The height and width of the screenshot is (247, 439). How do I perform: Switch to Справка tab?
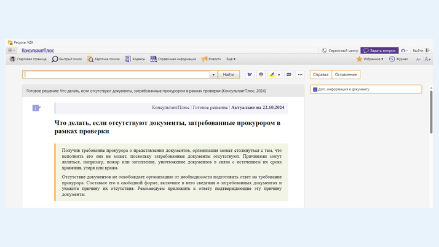click(320, 75)
